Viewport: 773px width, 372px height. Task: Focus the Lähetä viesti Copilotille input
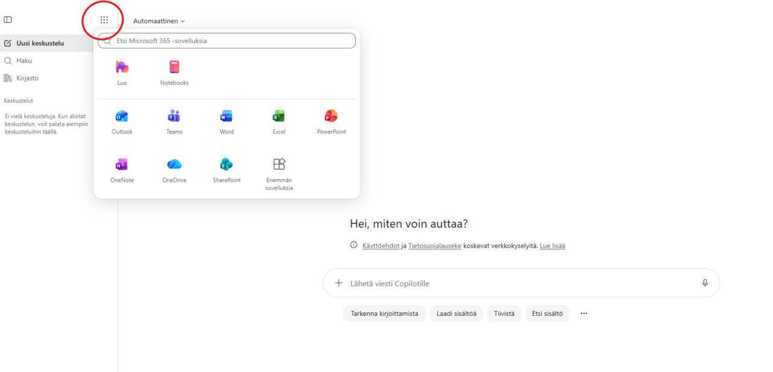coord(522,283)
